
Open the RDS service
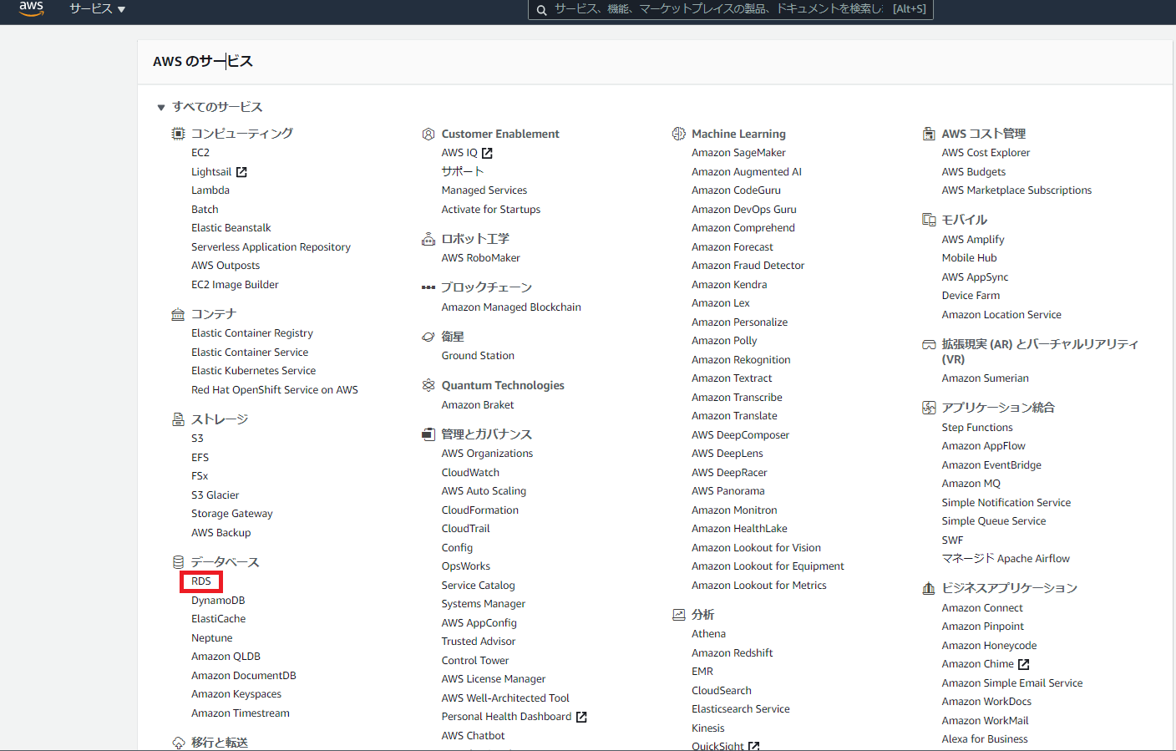coord(201,581)
